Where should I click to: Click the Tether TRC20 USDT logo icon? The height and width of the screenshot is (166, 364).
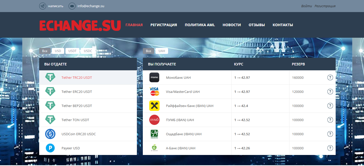point(50,77)
